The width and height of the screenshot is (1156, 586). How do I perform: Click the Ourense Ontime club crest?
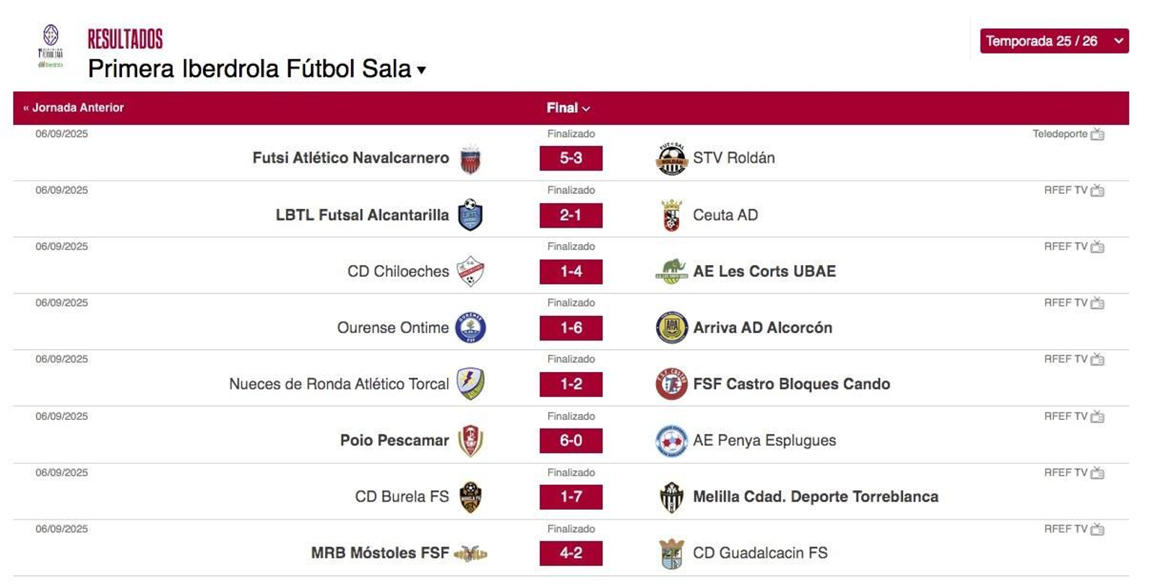pyautogui.click(x=471, y=327)
